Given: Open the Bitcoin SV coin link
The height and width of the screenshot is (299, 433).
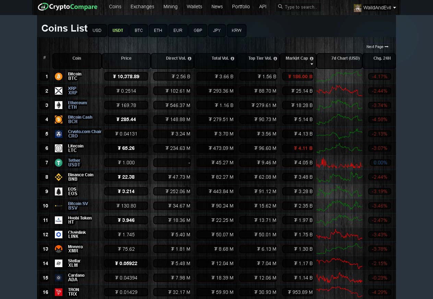Looking at the screenshot, I should [x=78, y=204].
